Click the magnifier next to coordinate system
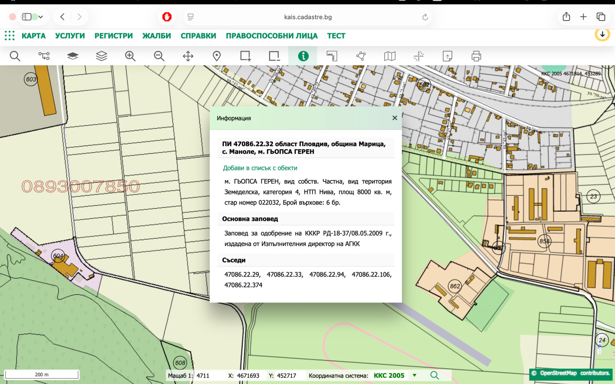The image size is (615, 384). [x=435, y=375]
